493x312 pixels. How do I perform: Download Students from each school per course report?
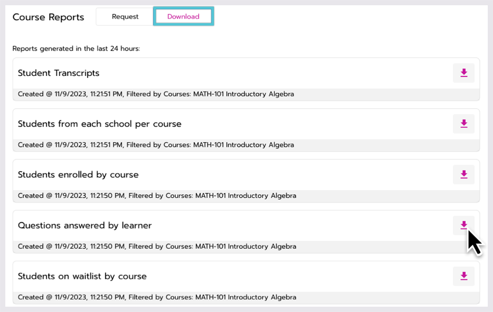463,124
